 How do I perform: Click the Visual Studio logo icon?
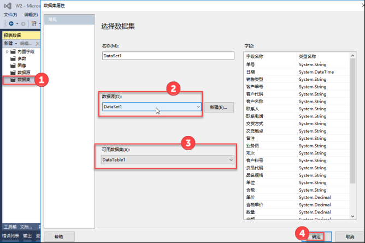(x=8, y=5)
